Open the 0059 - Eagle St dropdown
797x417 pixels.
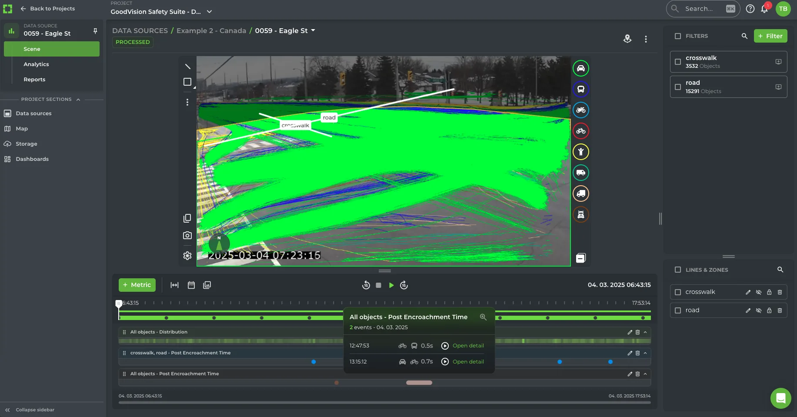tap(313, 30)
